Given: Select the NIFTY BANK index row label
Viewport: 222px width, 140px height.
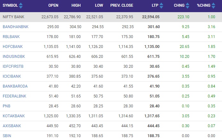Looking at the screenshot, I should pos(13,17).
